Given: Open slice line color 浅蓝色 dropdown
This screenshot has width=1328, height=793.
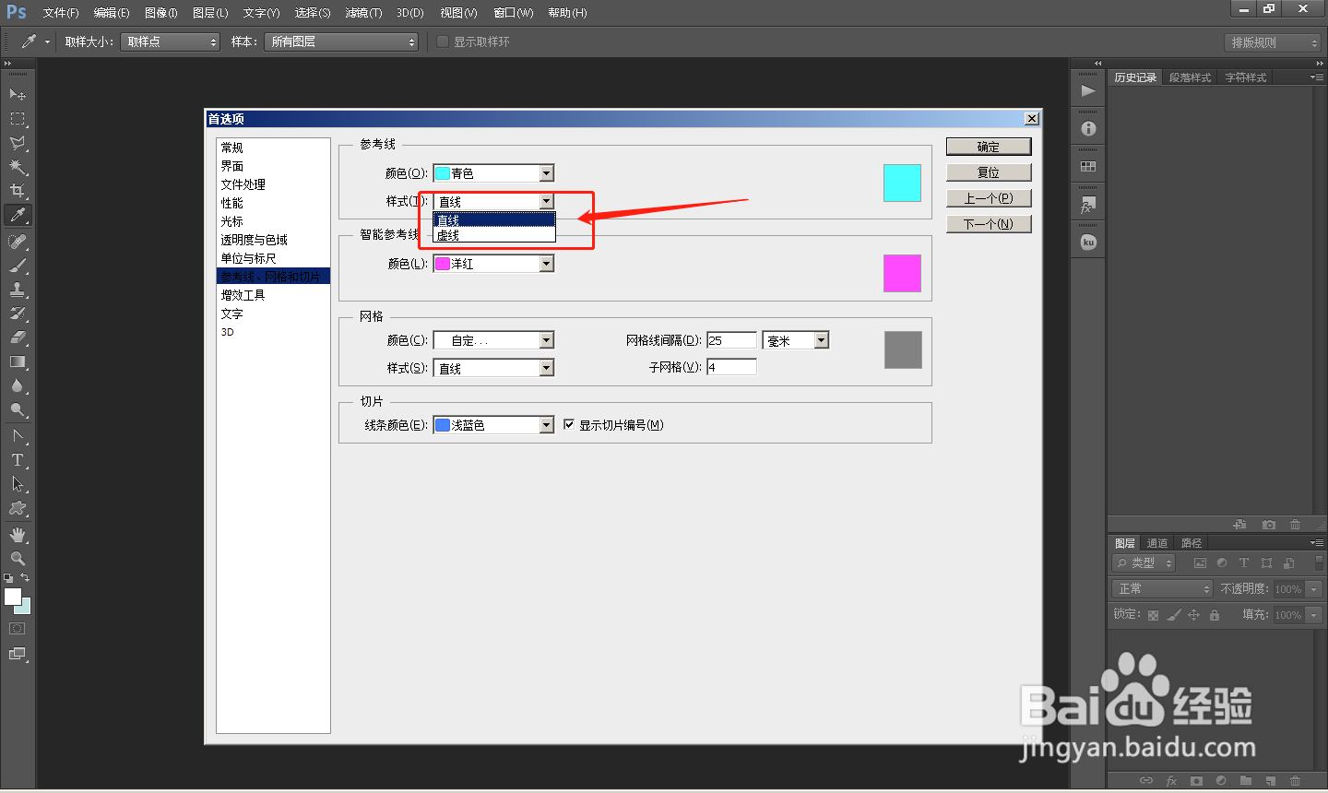Looking at the screenshot, I should pos(493,425).
